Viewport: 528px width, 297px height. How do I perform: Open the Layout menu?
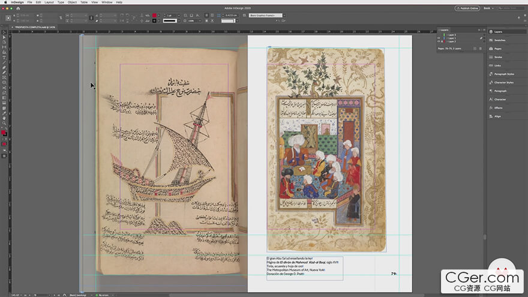pos(49,2)
